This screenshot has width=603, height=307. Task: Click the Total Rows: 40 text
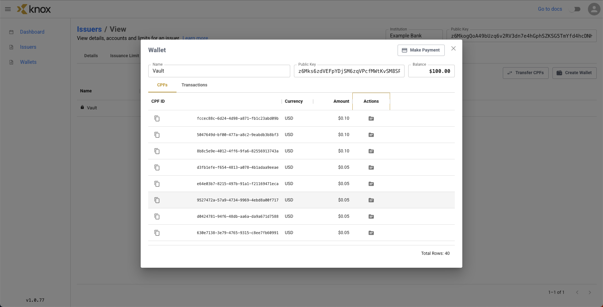coord(435,253)
